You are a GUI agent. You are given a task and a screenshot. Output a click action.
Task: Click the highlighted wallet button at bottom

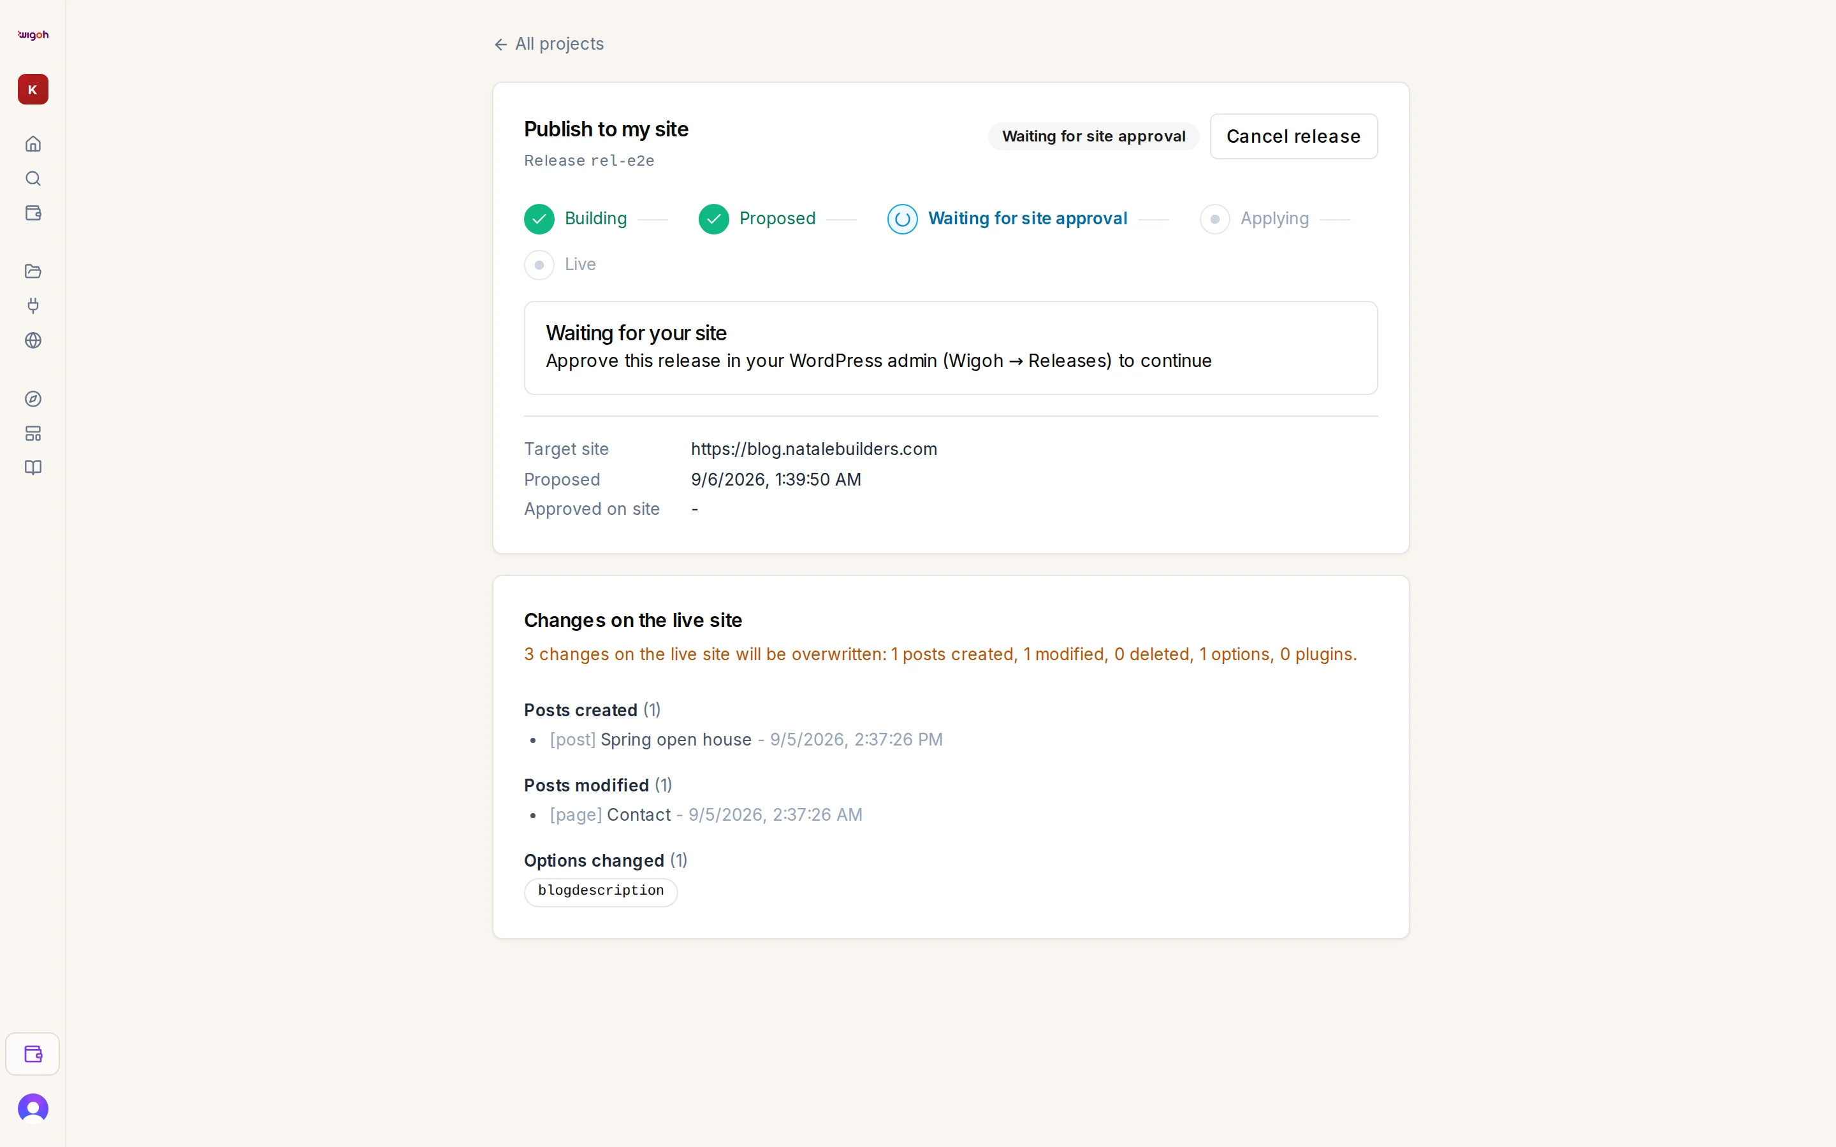click(33, 1054)
